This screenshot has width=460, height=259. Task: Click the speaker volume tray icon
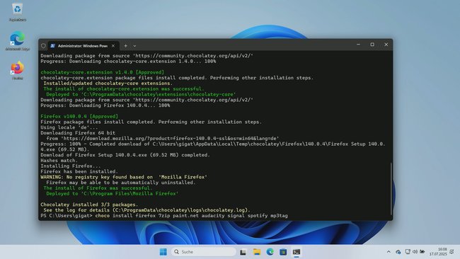pos(415,252)
